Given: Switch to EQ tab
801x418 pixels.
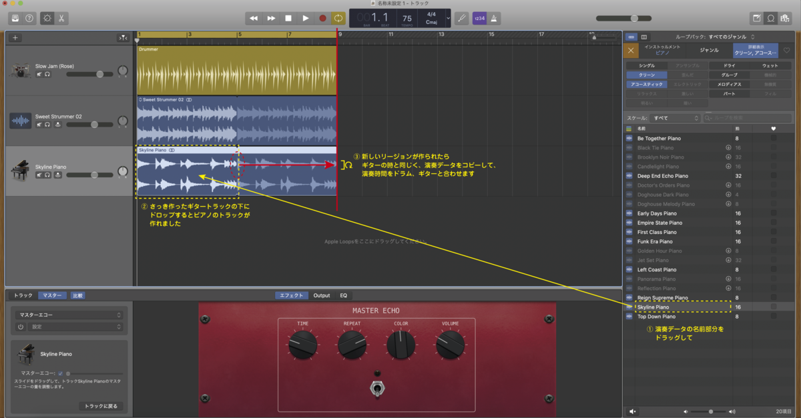Looking at the screenshot, I should click(x=344, y=295).
